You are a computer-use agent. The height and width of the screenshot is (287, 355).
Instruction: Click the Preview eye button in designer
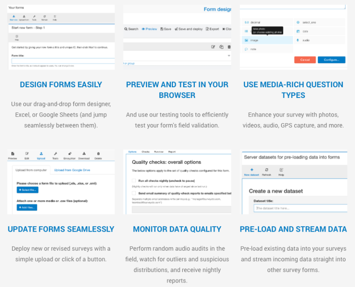[149, 29]
